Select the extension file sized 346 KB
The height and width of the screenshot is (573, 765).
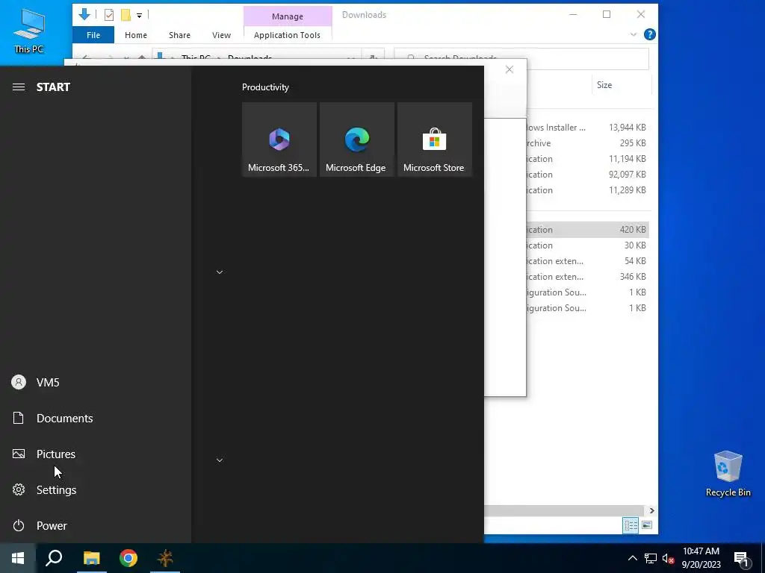587,276
